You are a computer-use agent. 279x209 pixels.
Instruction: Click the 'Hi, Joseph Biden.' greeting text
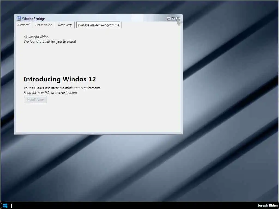[36, 37]
